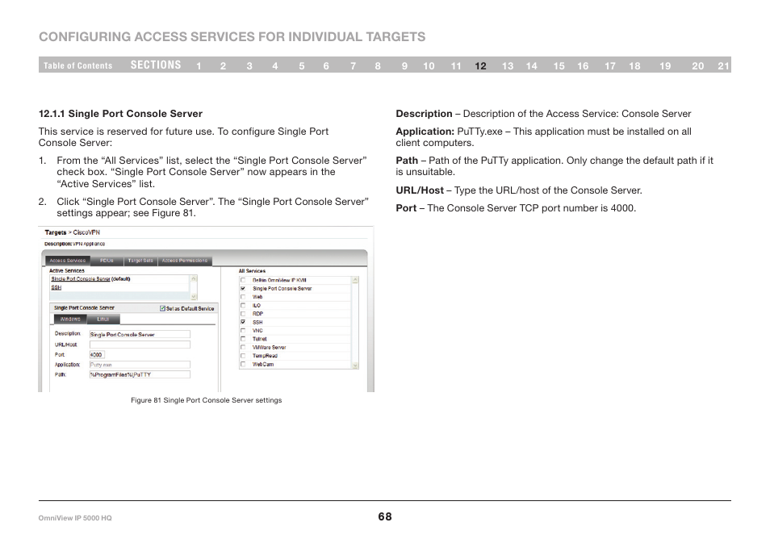Enable the TempRead service checkbox
This screenshot has height=539, width=770.
pyautogui.click(x=243, y=355)
